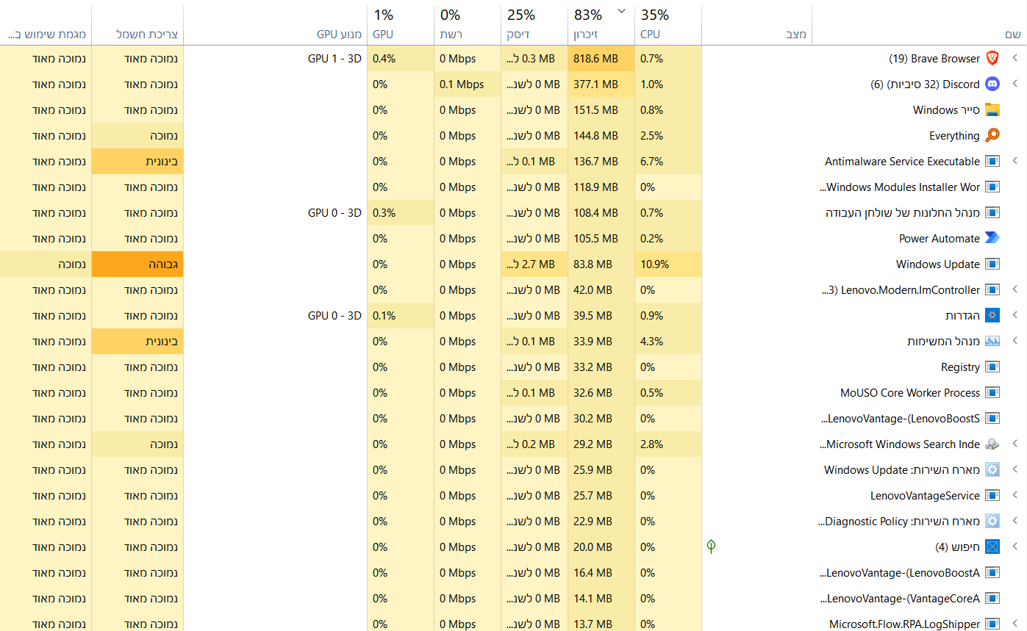Click the 0.1 Mbps network cell for Discord
1027x631 pixels.
[x=468, y=84]
